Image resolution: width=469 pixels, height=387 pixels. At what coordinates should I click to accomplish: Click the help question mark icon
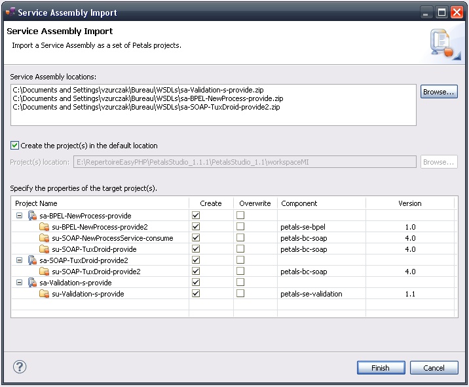click(x=20, y=367)
